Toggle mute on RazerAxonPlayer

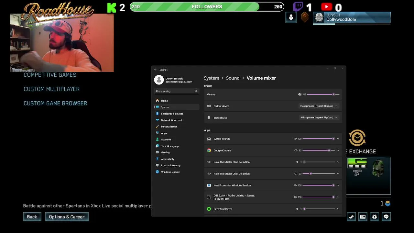297,209
